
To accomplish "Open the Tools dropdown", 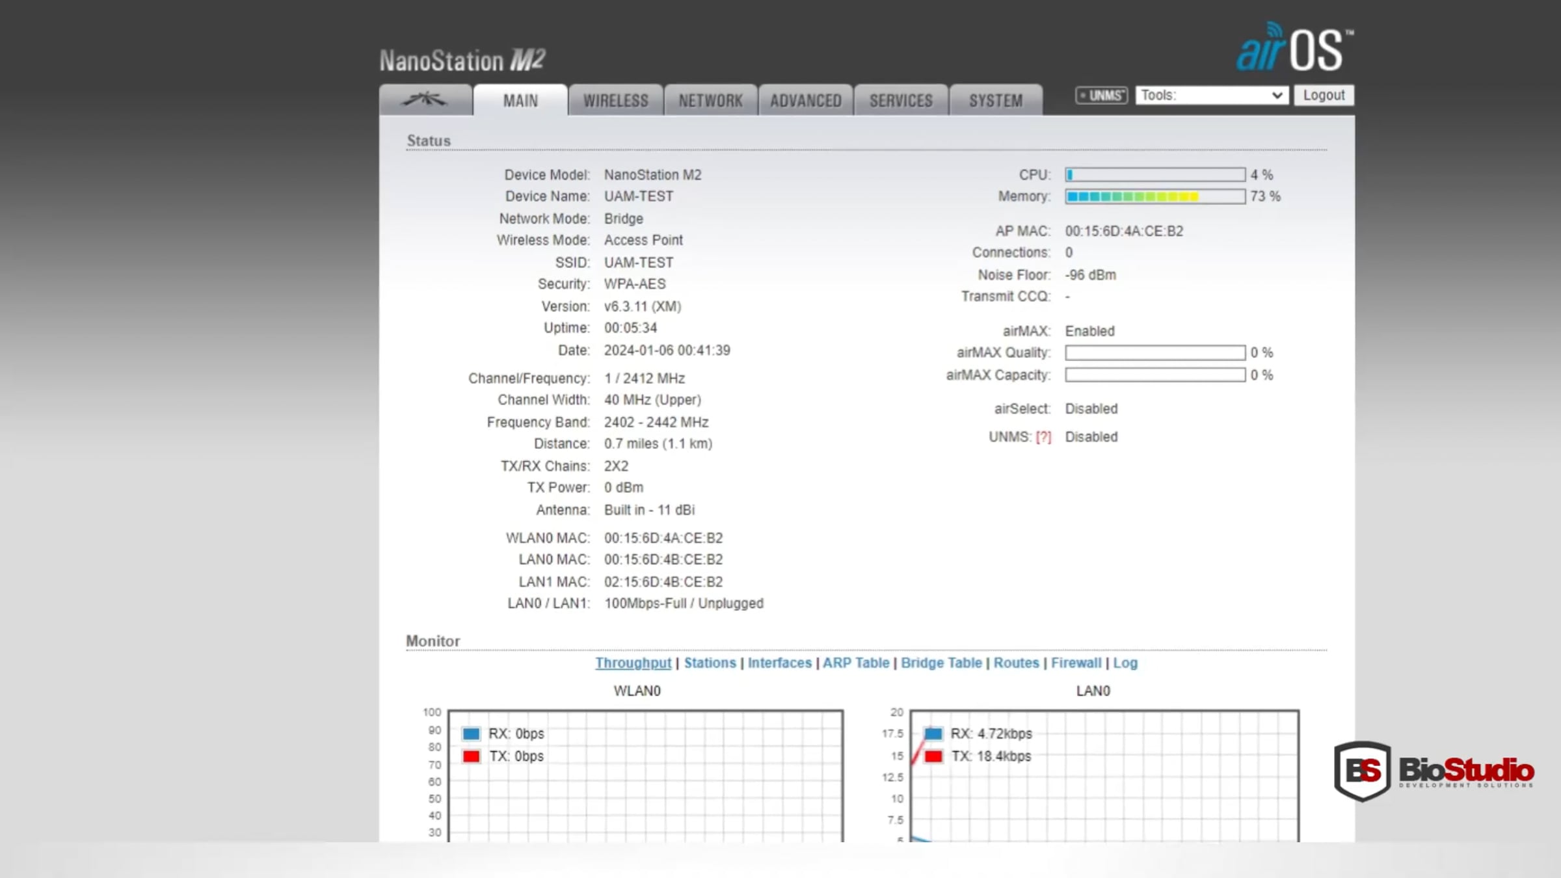I will click(1211, 96).
